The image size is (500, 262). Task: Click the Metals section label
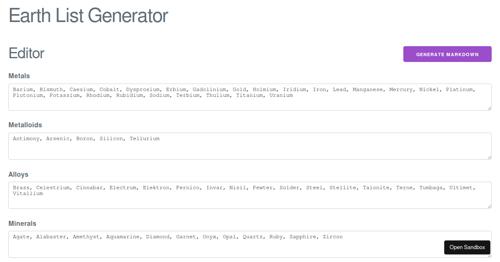[x=19, y=76]
